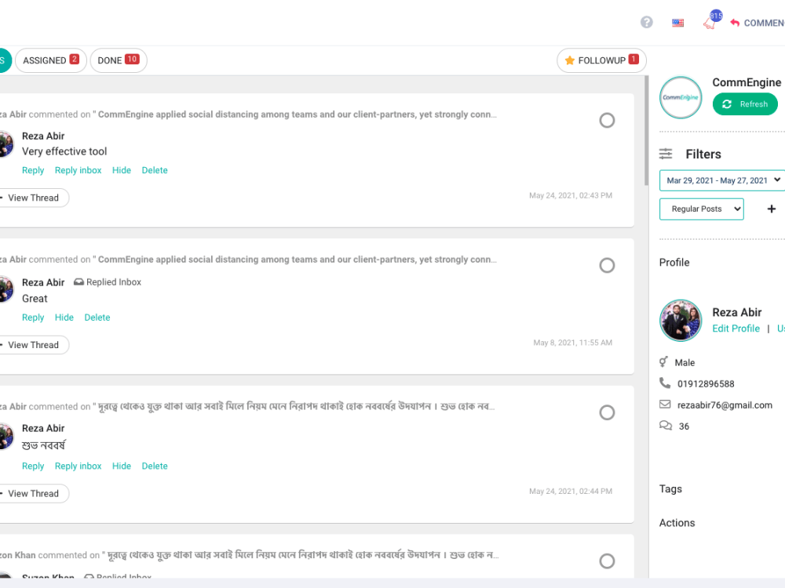Screen dimensions: 785x588
Task: Click the red 815 notification badge
Action: pos(717,16)
